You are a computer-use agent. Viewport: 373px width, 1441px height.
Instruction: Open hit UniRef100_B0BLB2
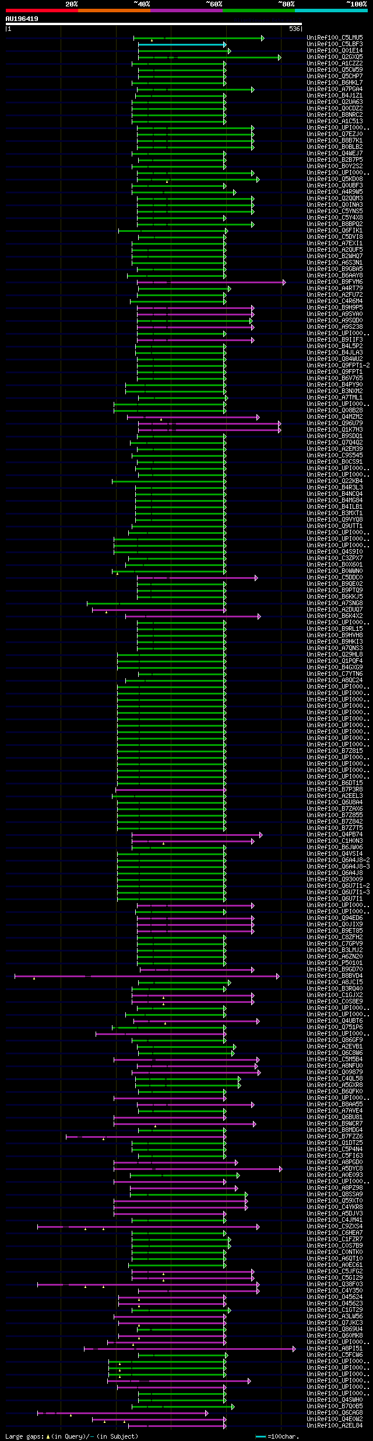click(x=335, y=147)
